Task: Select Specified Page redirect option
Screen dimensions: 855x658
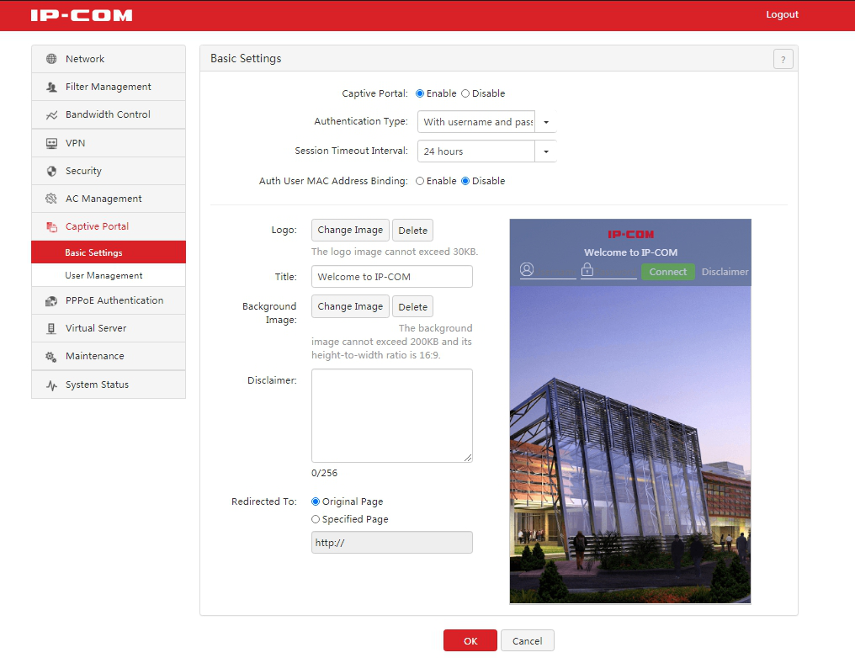Action: (x=316, y=519)
